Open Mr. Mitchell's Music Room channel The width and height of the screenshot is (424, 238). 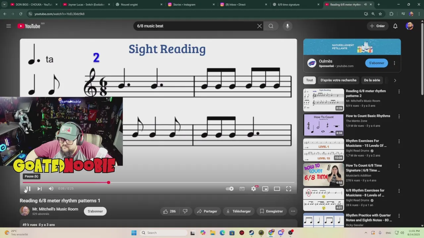[x=55, y=209]
